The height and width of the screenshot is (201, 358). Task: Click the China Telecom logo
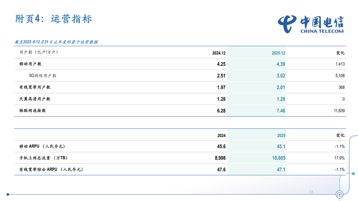click(x=311, y=24)
